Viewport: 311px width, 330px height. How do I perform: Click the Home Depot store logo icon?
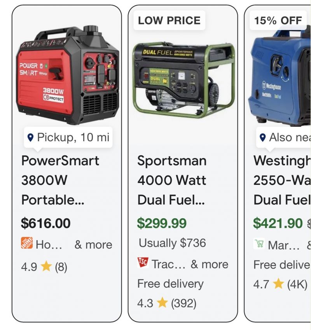(27, 243)
